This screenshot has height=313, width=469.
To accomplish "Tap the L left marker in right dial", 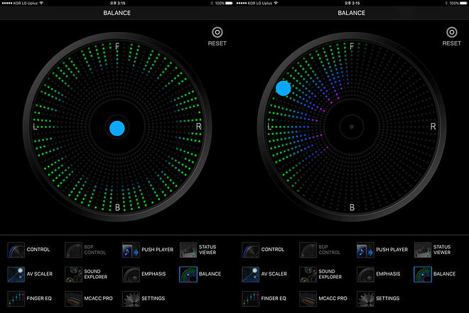I will [x=269, y=127].
